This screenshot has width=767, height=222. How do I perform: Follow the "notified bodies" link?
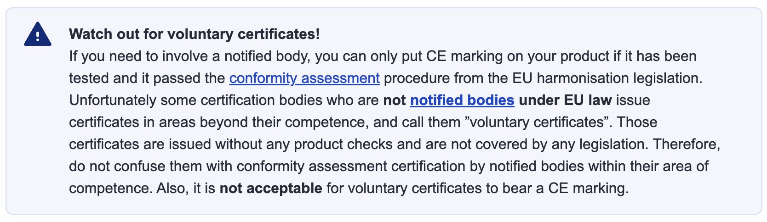462,100
